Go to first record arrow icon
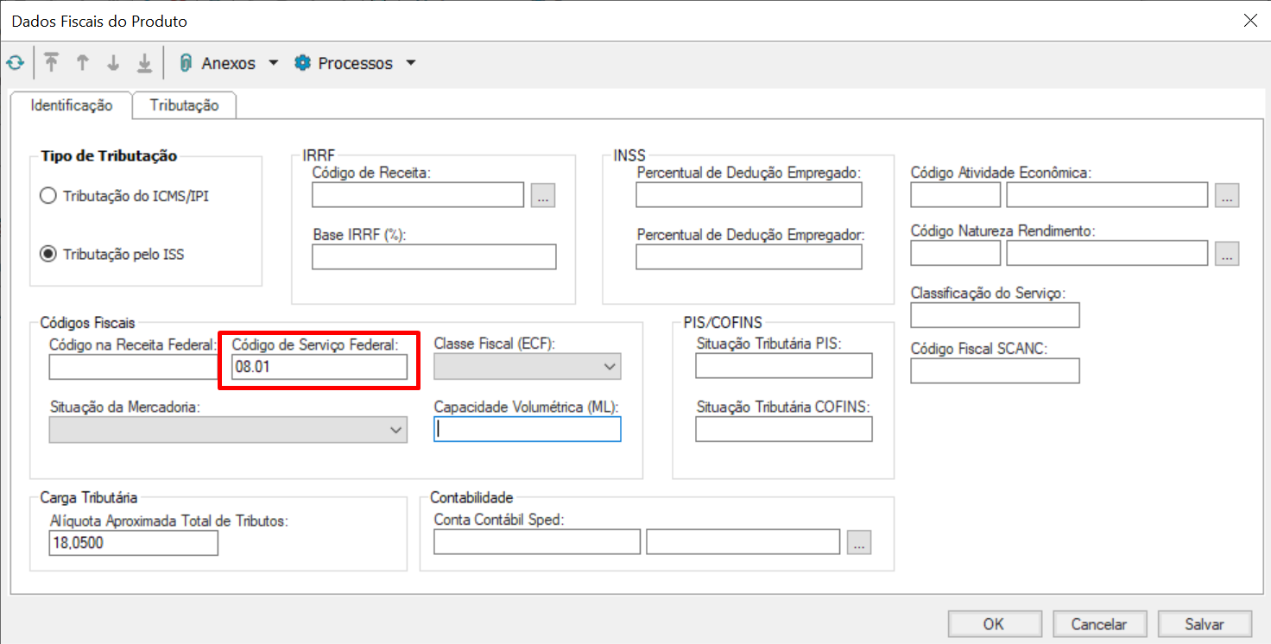Image resolution: width=1271 pixels, height=644 pixels. coord(52,63)
